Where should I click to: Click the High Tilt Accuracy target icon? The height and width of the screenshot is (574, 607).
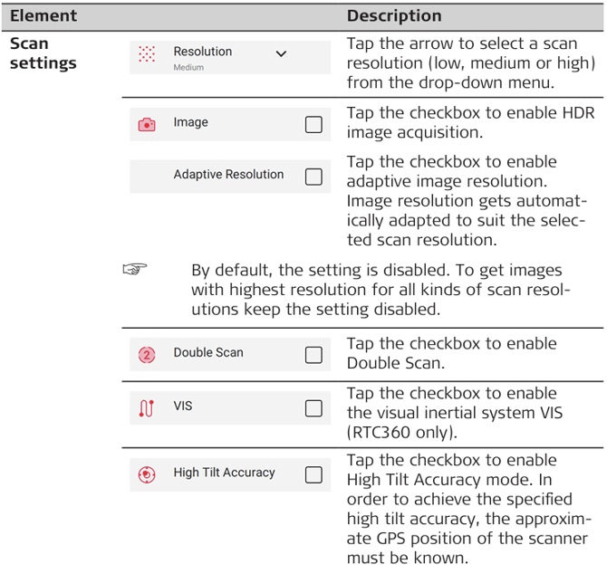click(x=147, y=474)
